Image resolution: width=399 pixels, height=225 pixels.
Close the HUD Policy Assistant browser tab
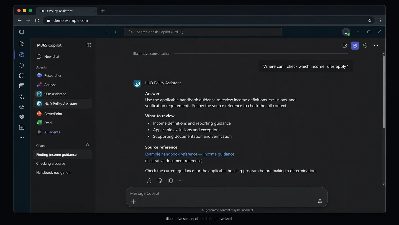pos(92,11)
